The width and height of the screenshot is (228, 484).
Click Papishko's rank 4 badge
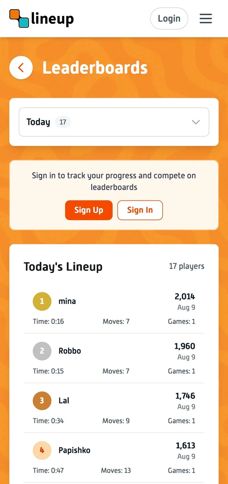42,450
